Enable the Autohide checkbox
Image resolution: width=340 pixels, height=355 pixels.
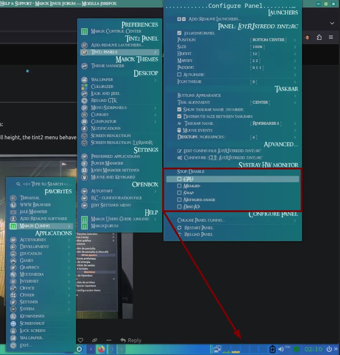click(180, 75)
